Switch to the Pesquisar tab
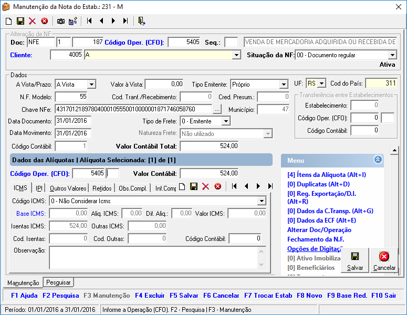Screen dimensions: 407x315 (58, 282)
